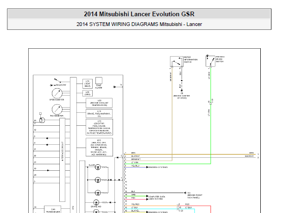Click the LCD Engine Coolant Temperature box
283x213 pixels.
[x=99, y=103]
